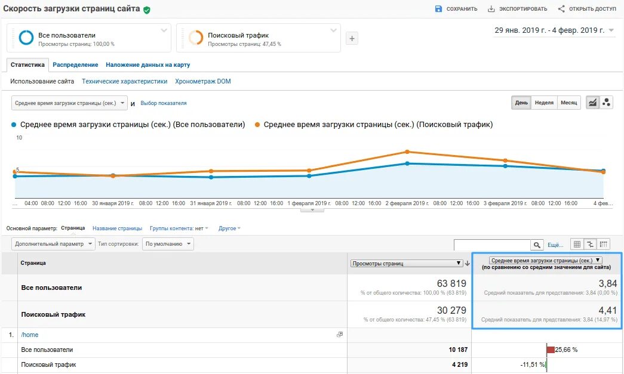Viewport: 624px width, 374px height.
Task: Open Группы контента dropdown
Action: point(179,228)
